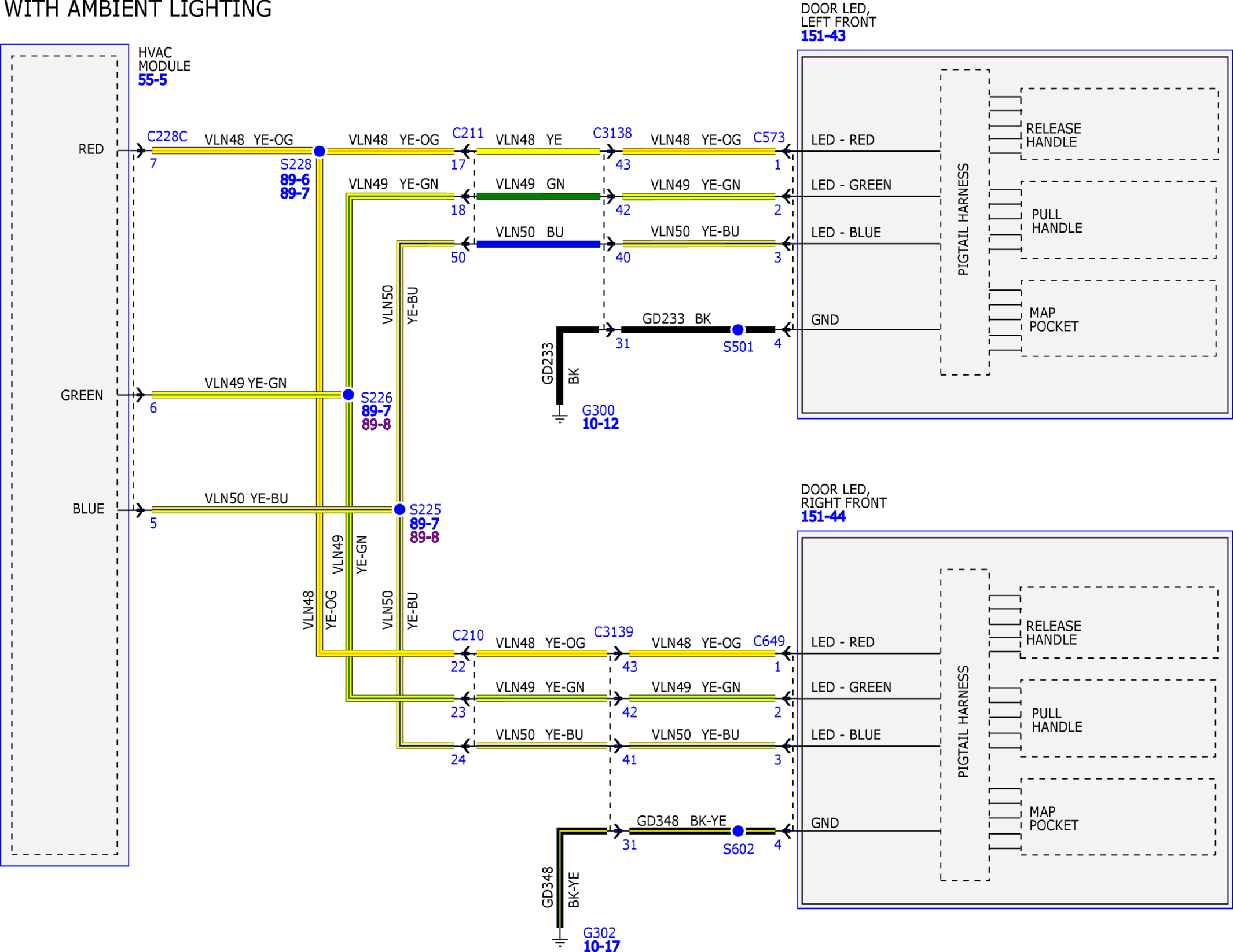Open the 55-5 HVAC module reference link
This screenshot has width=1233, height=952.
[152, 80]
